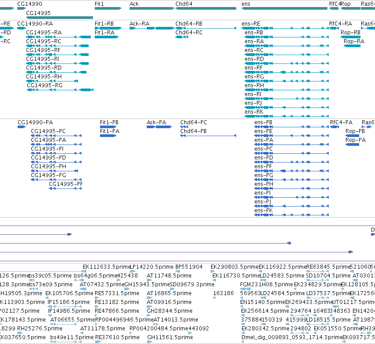Click the ens-PK protein label

[x=264, y=211]
